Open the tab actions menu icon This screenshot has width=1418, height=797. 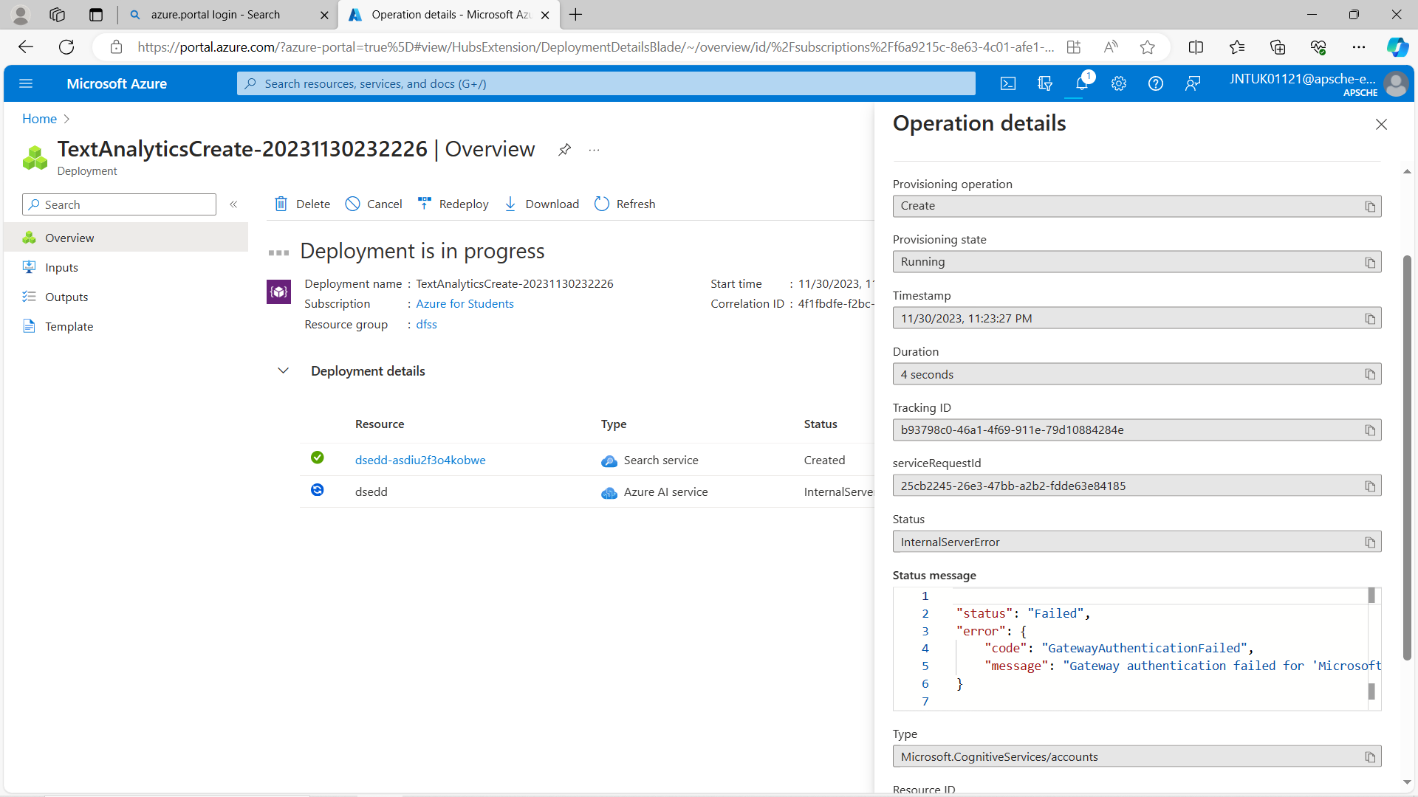(x=96, y=15)
